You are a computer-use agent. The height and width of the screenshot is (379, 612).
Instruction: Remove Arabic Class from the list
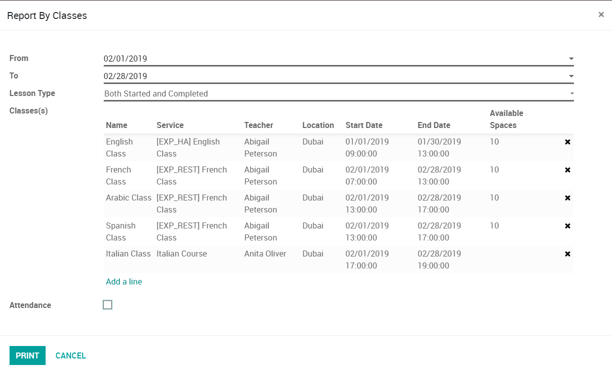[x=567, y=198]
